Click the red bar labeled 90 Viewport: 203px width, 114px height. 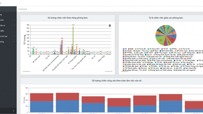coord(62,47)
